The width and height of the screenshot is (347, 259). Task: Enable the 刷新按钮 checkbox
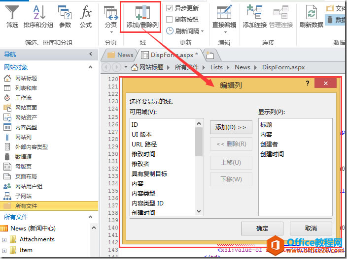coord(169,20)
